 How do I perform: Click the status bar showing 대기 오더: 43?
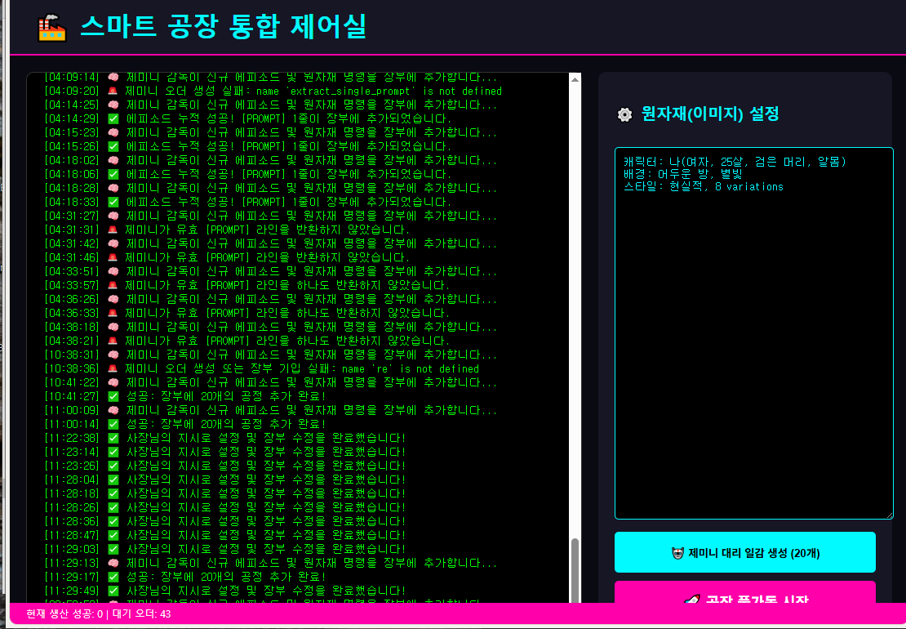pos(98,614)
